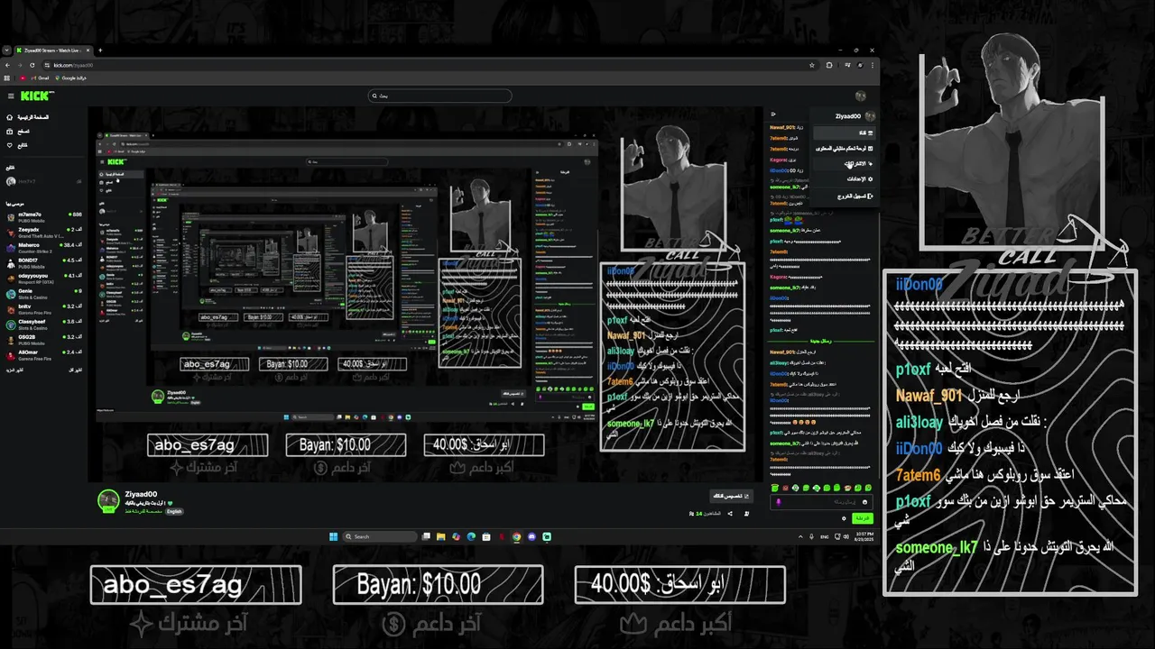Screen dimensions: 1155x649
Task: Open Google translate bookmark
Action: click(70, 78)
